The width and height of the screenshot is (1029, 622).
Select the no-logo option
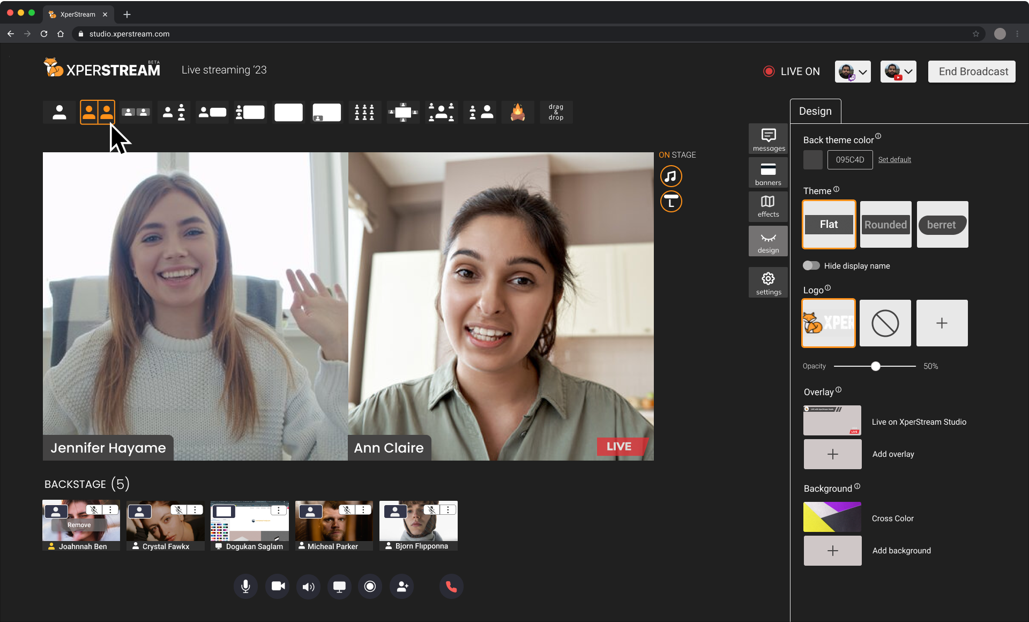tap(885, 323)
